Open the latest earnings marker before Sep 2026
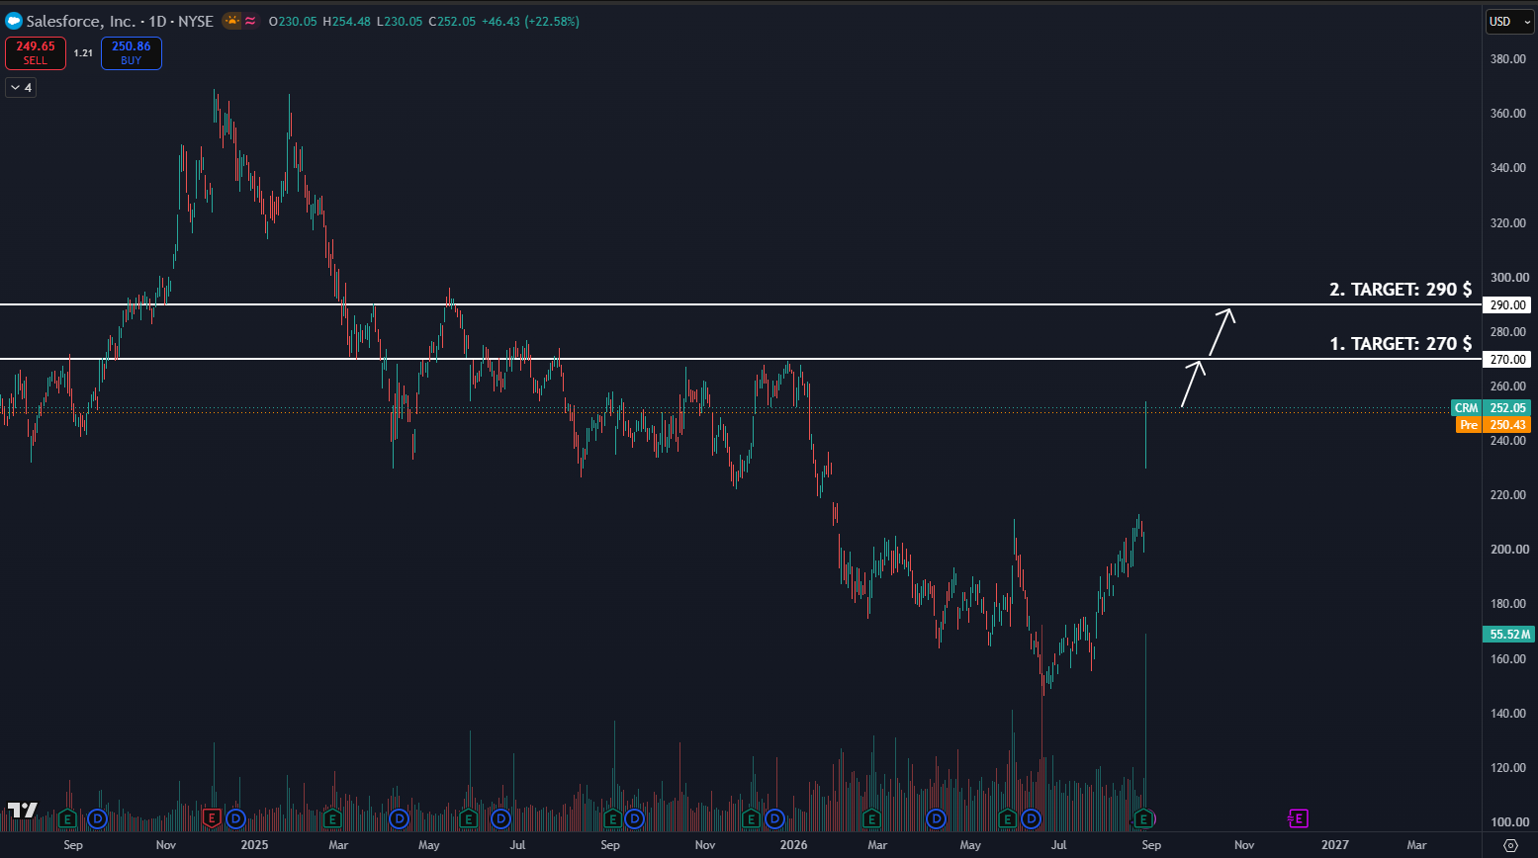The image size is (1538, 858). 1144,818
